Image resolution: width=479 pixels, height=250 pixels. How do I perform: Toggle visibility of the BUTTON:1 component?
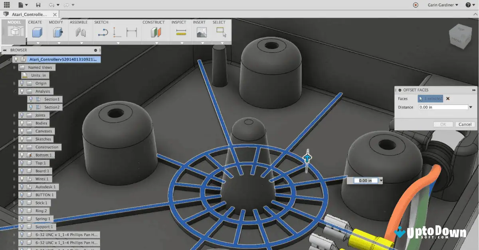(22, 195)
